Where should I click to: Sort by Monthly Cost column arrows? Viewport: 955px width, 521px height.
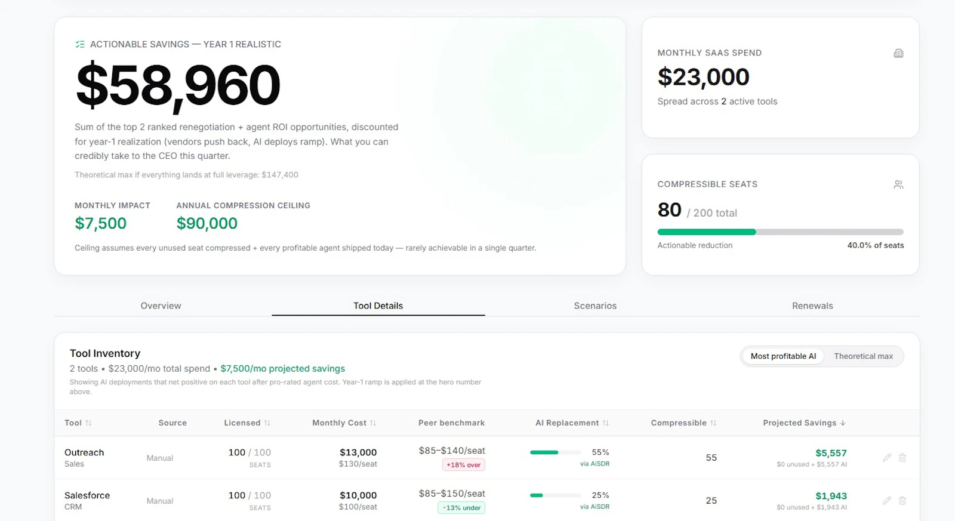click(373, 423)
